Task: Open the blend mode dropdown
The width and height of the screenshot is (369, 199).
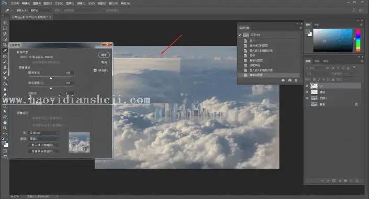Action: click(318, 74)
